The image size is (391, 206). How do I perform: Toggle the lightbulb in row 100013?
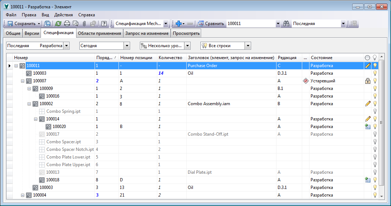tap(375, 172)
